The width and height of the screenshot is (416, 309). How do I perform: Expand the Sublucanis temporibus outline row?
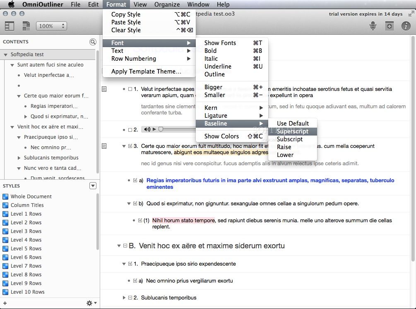coord(124,298)
